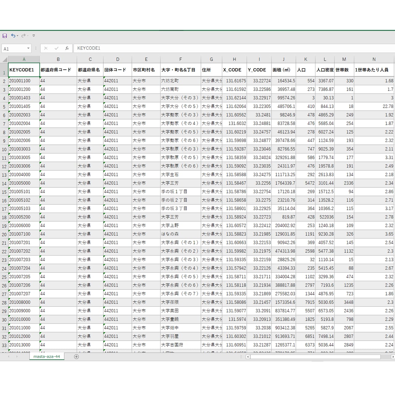The width and height of the screenshot is (395, 395).
Task: Click the Insert Function fx icon
Action: point(67,48)
